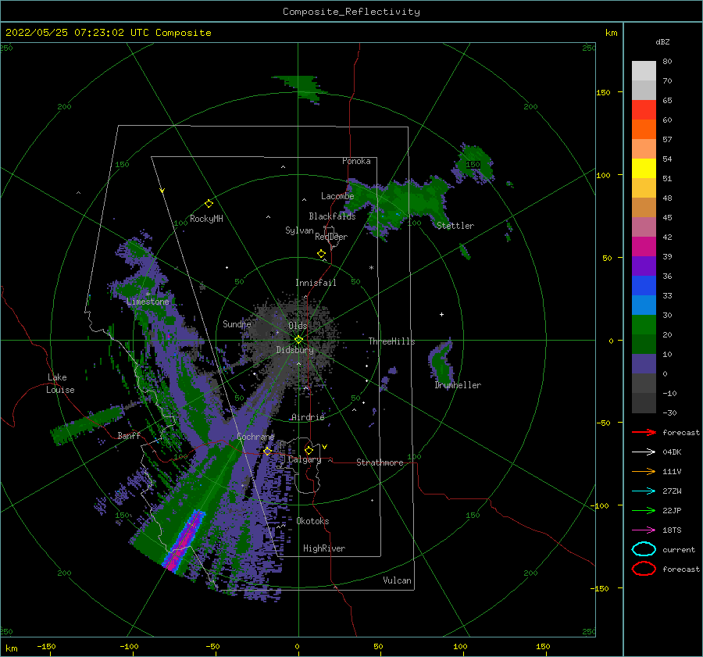
Task: Click the RedDeer city label
Action: pyautogui.click(x=331, y=237)
